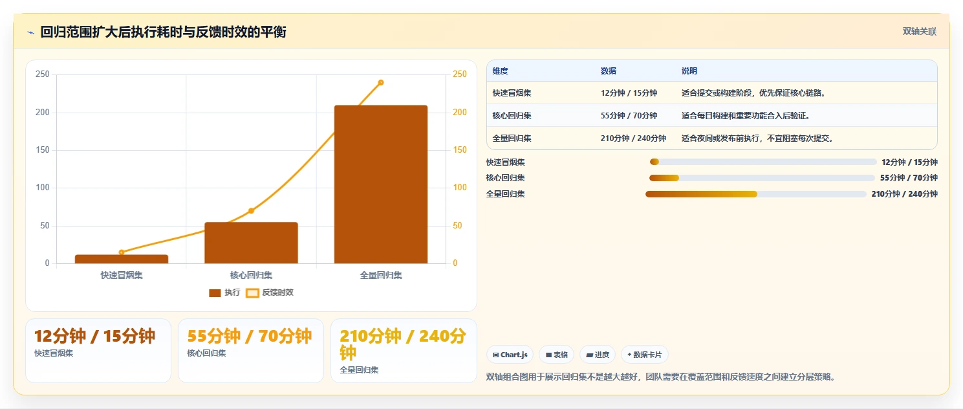Click the Chart.js tag icon
This screenshot has height=409, width=963.
(x=495, y=355)
